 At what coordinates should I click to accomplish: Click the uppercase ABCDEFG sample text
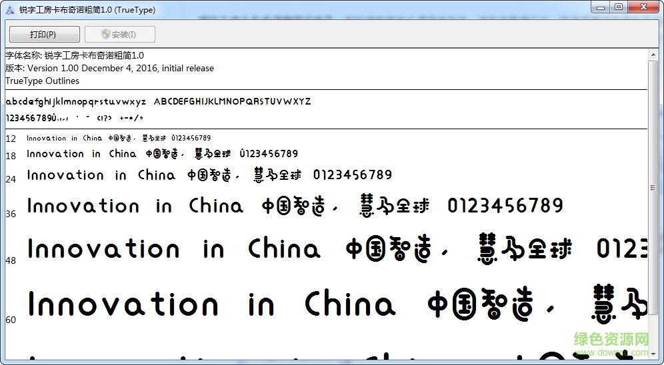pos(232,101)
